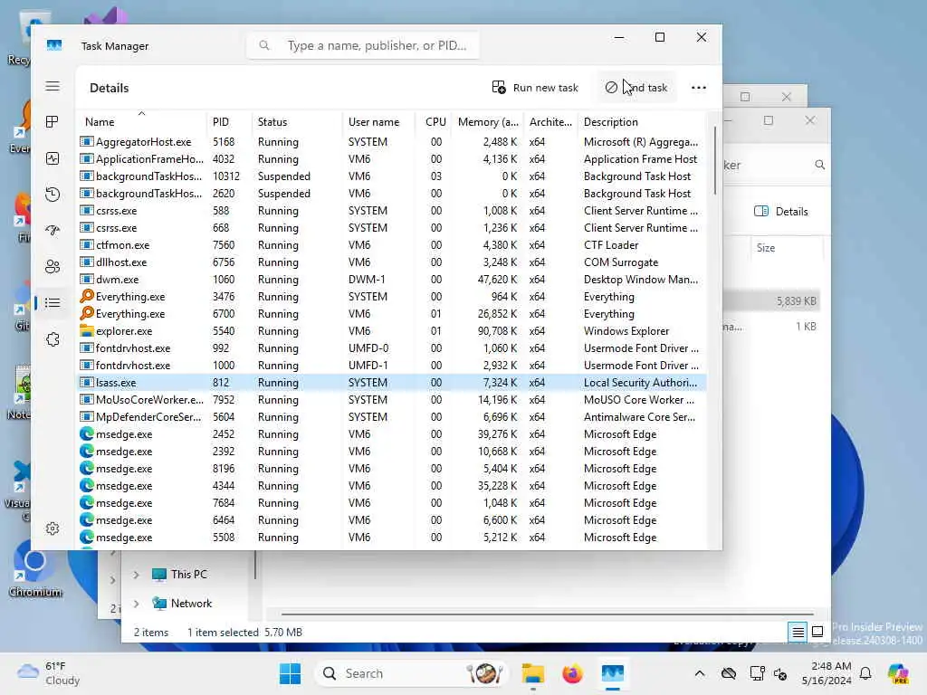Sort by the CPU column header
This screenshot has height=695, width=927.
pos(435,122)
